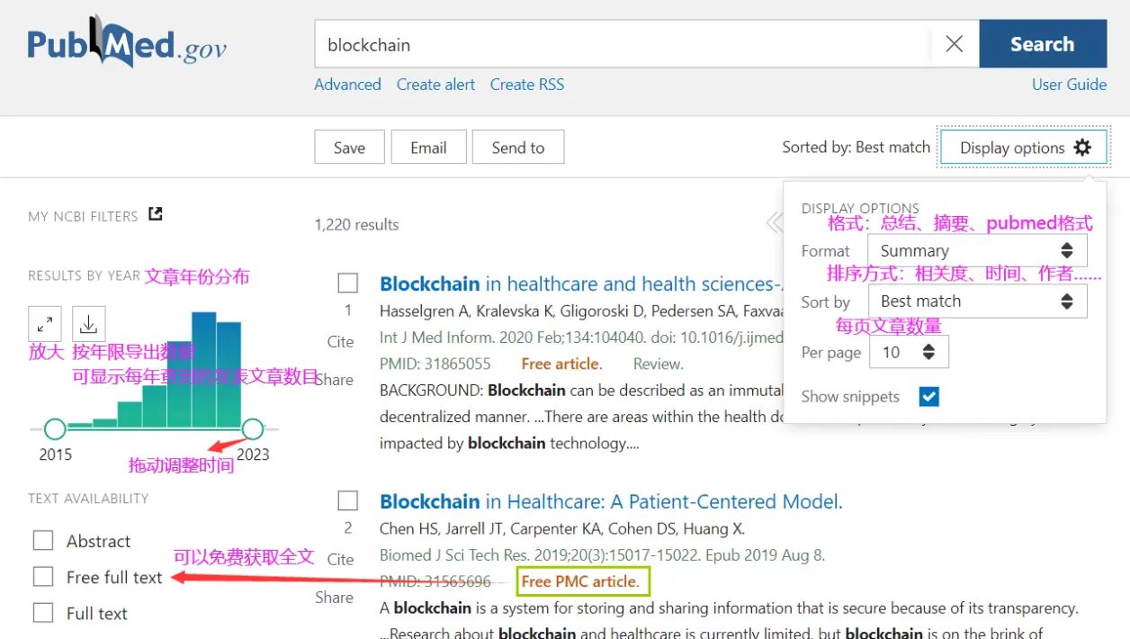Toggle the Show snippets checkbox
Screen dimensions: 1130x639
(929, 396)
